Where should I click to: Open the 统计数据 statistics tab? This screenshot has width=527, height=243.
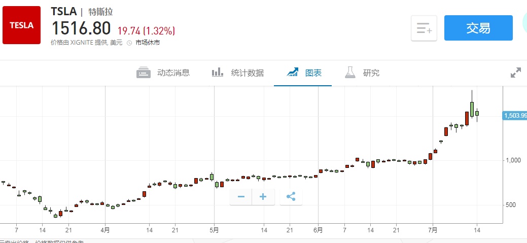(238, 73)
